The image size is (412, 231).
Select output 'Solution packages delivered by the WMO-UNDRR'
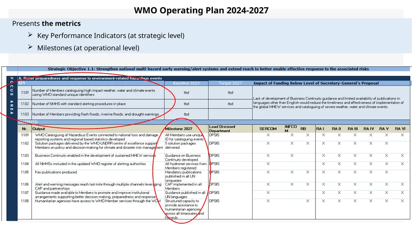pos(99,145)
